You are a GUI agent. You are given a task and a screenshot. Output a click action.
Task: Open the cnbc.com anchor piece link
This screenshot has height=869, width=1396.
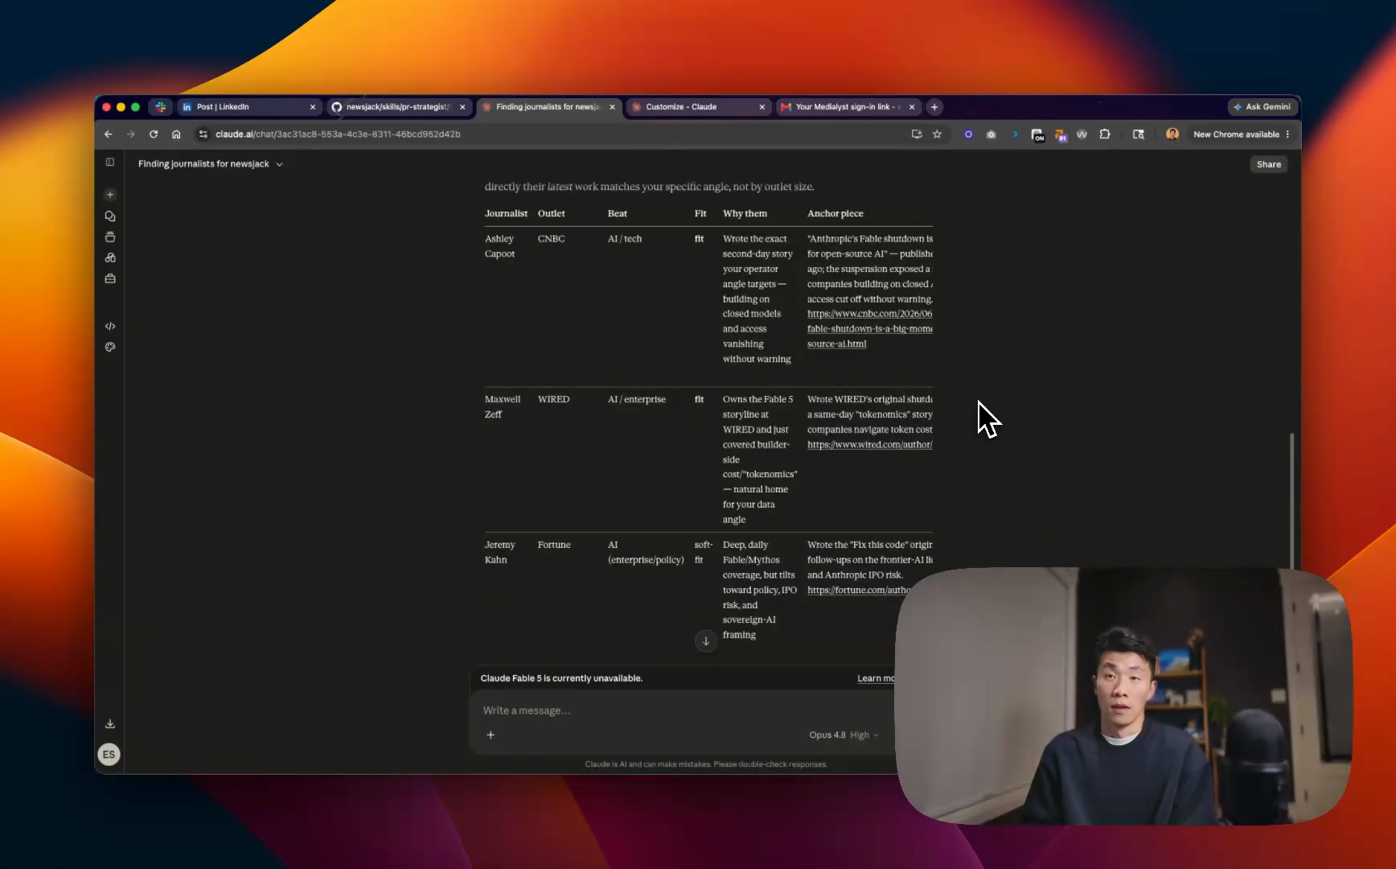[x=870, y=328]
